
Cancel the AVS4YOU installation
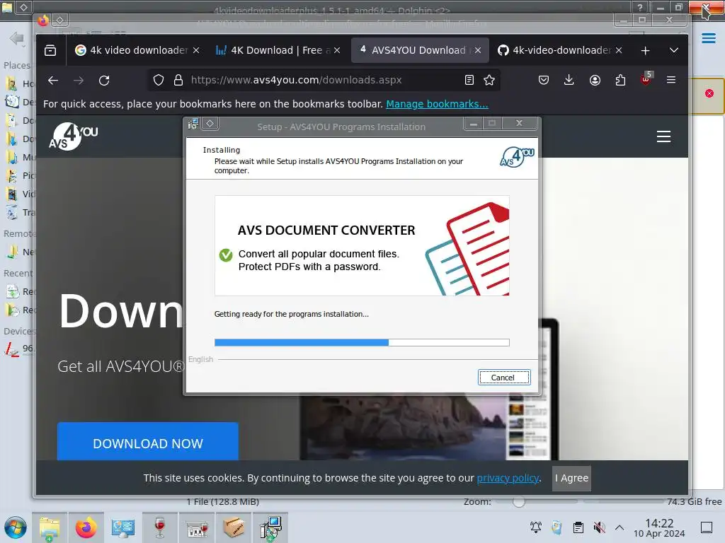coord(503,378)
